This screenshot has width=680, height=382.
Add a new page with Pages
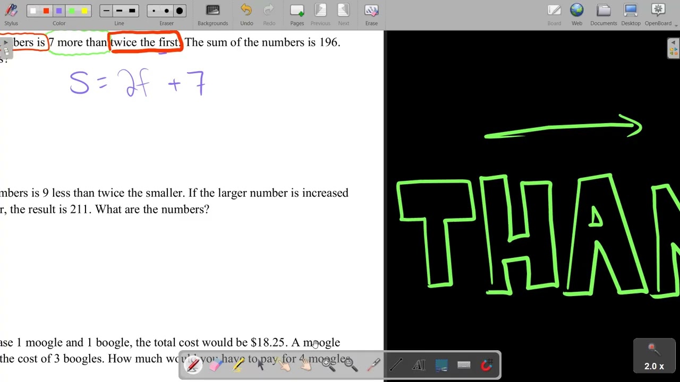pos(297,14)
